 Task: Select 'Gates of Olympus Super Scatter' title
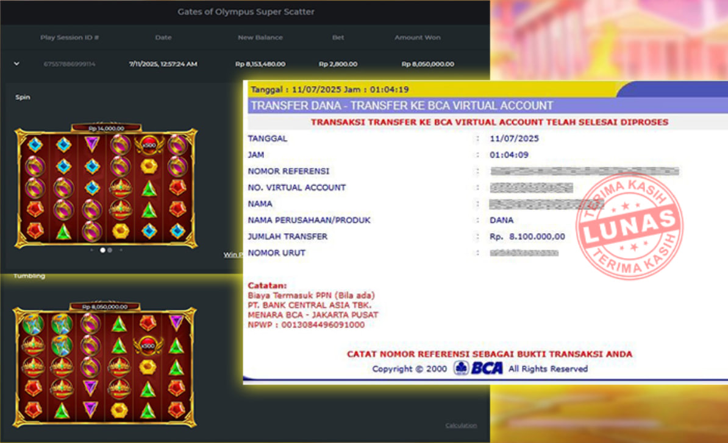pos(246,12)
